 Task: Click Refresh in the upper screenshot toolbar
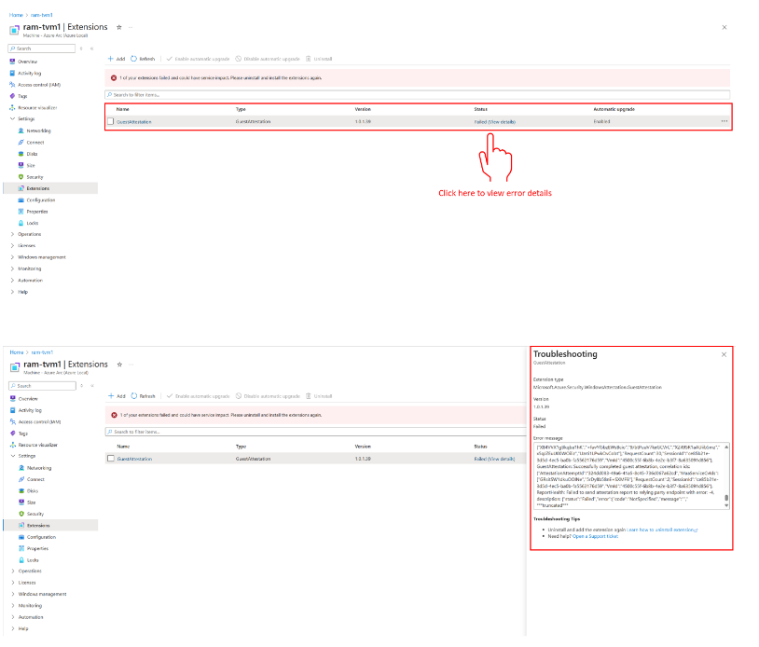(143, 59)
